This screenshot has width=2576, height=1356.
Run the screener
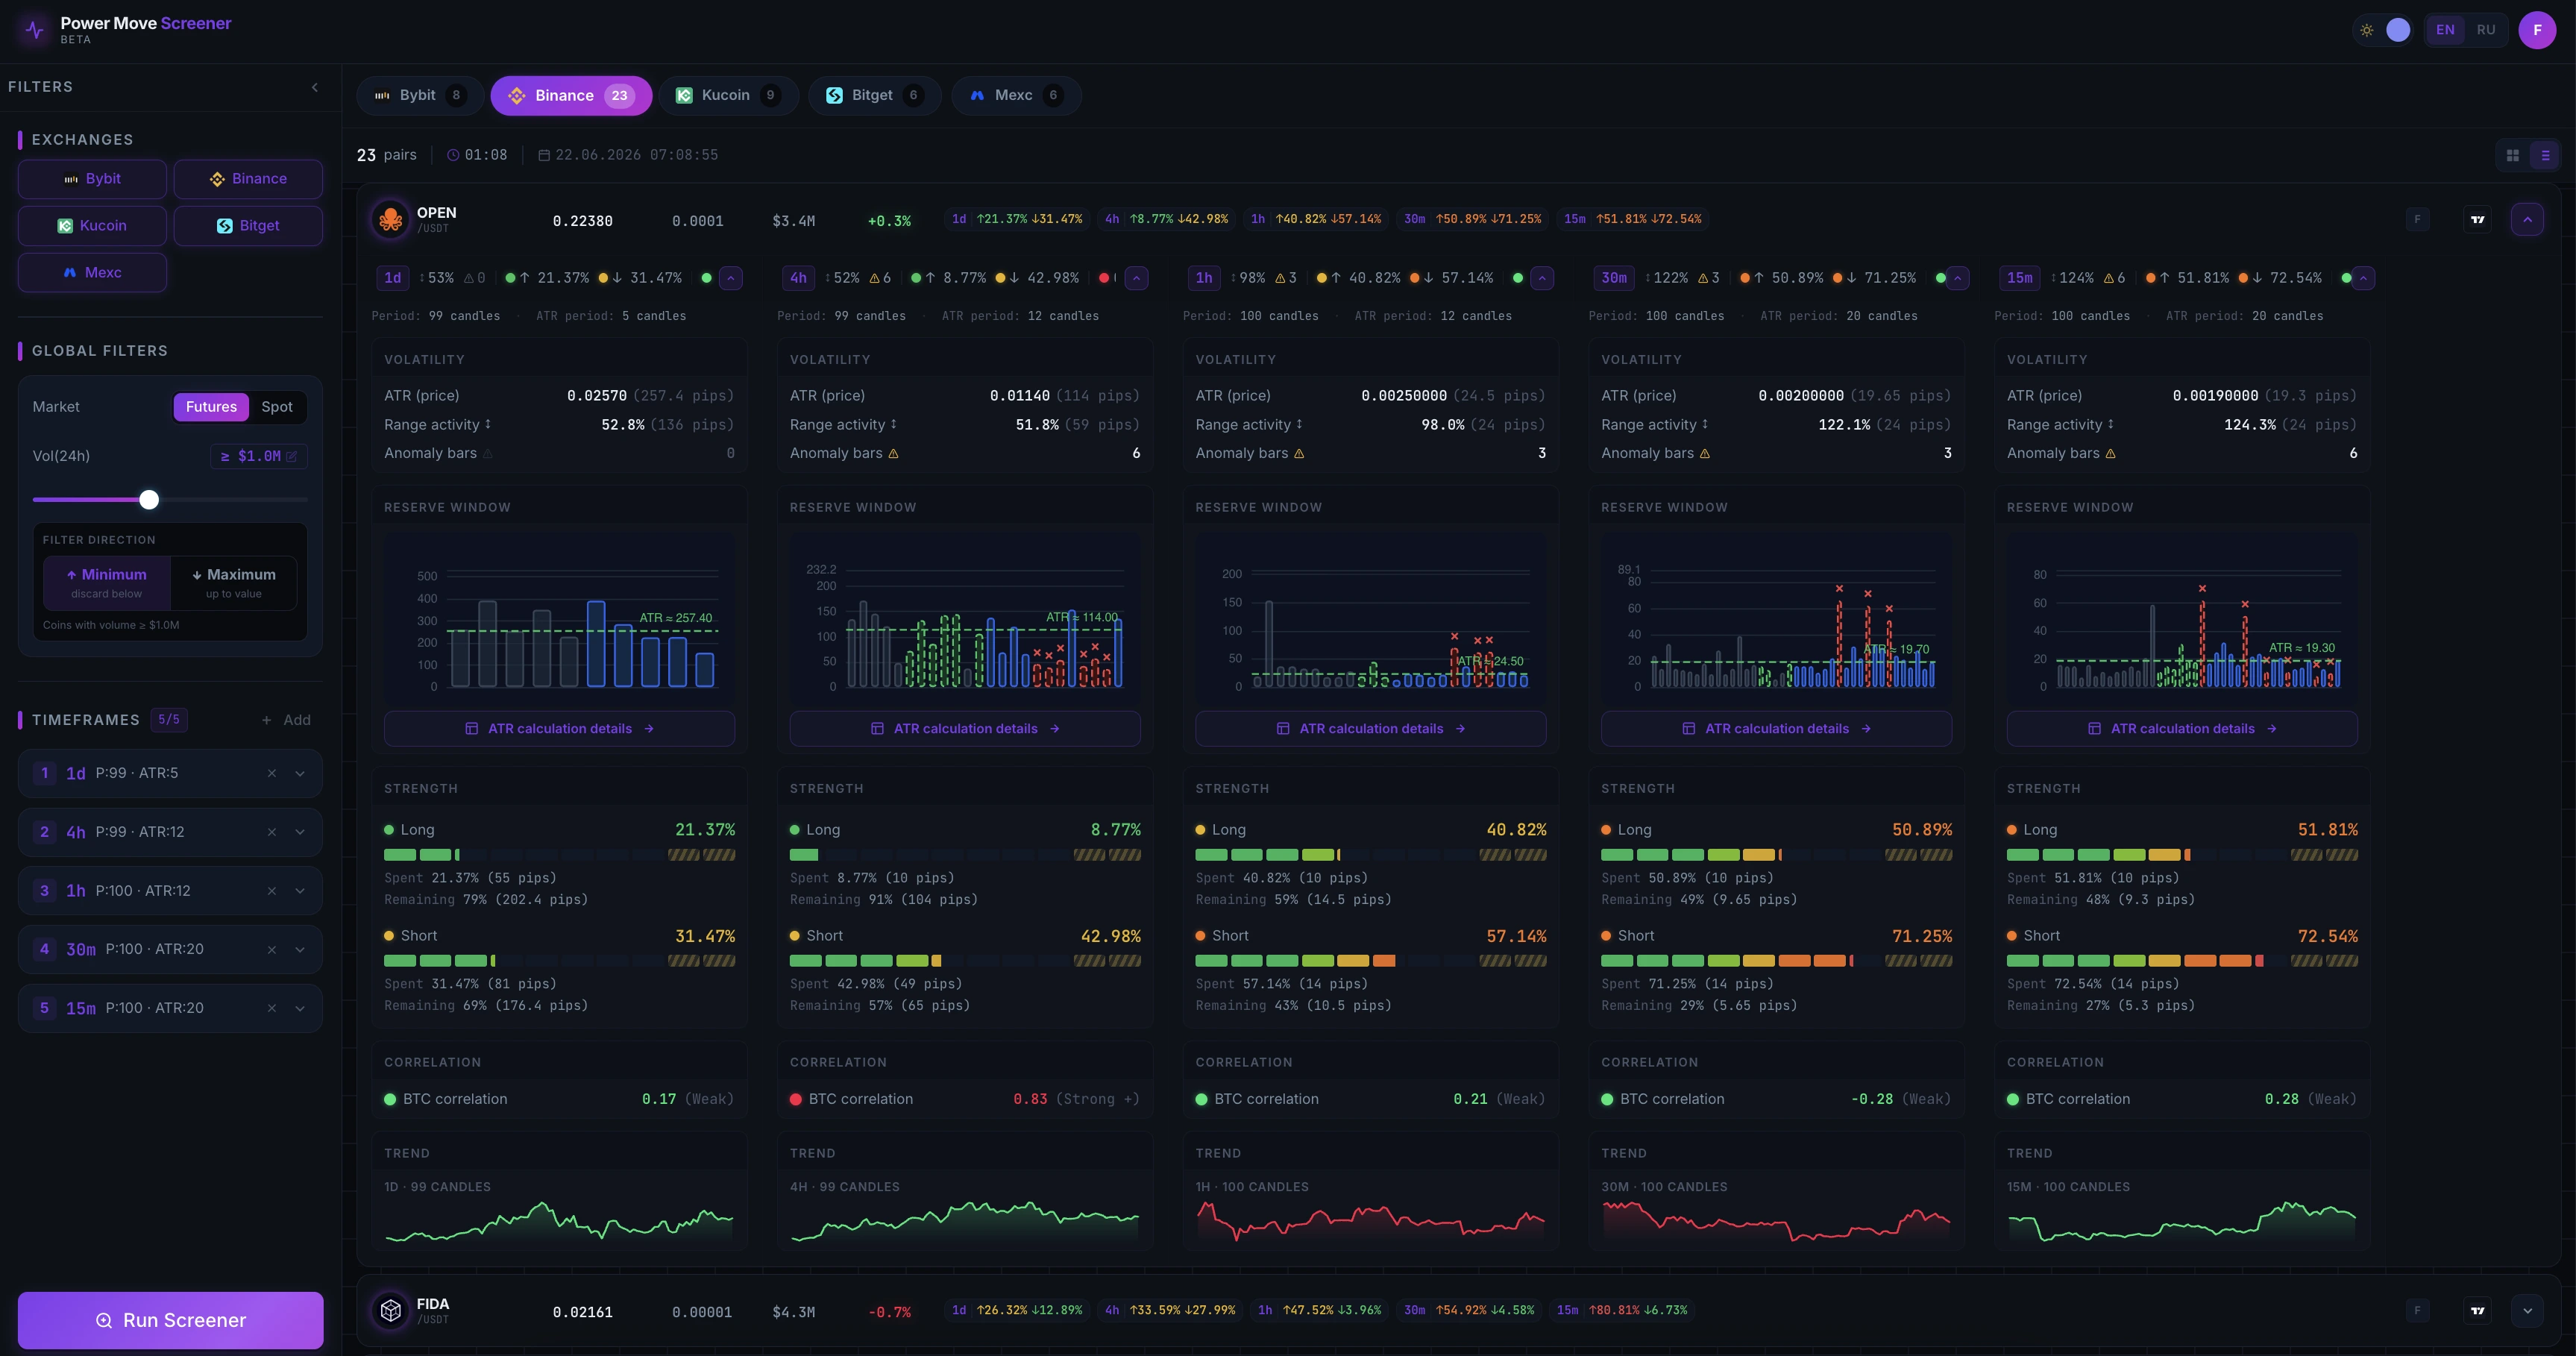point(170,1320)
